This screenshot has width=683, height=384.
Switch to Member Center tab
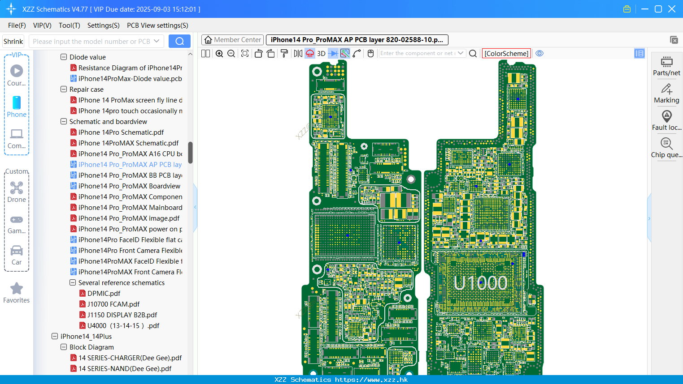coord(233,40)
